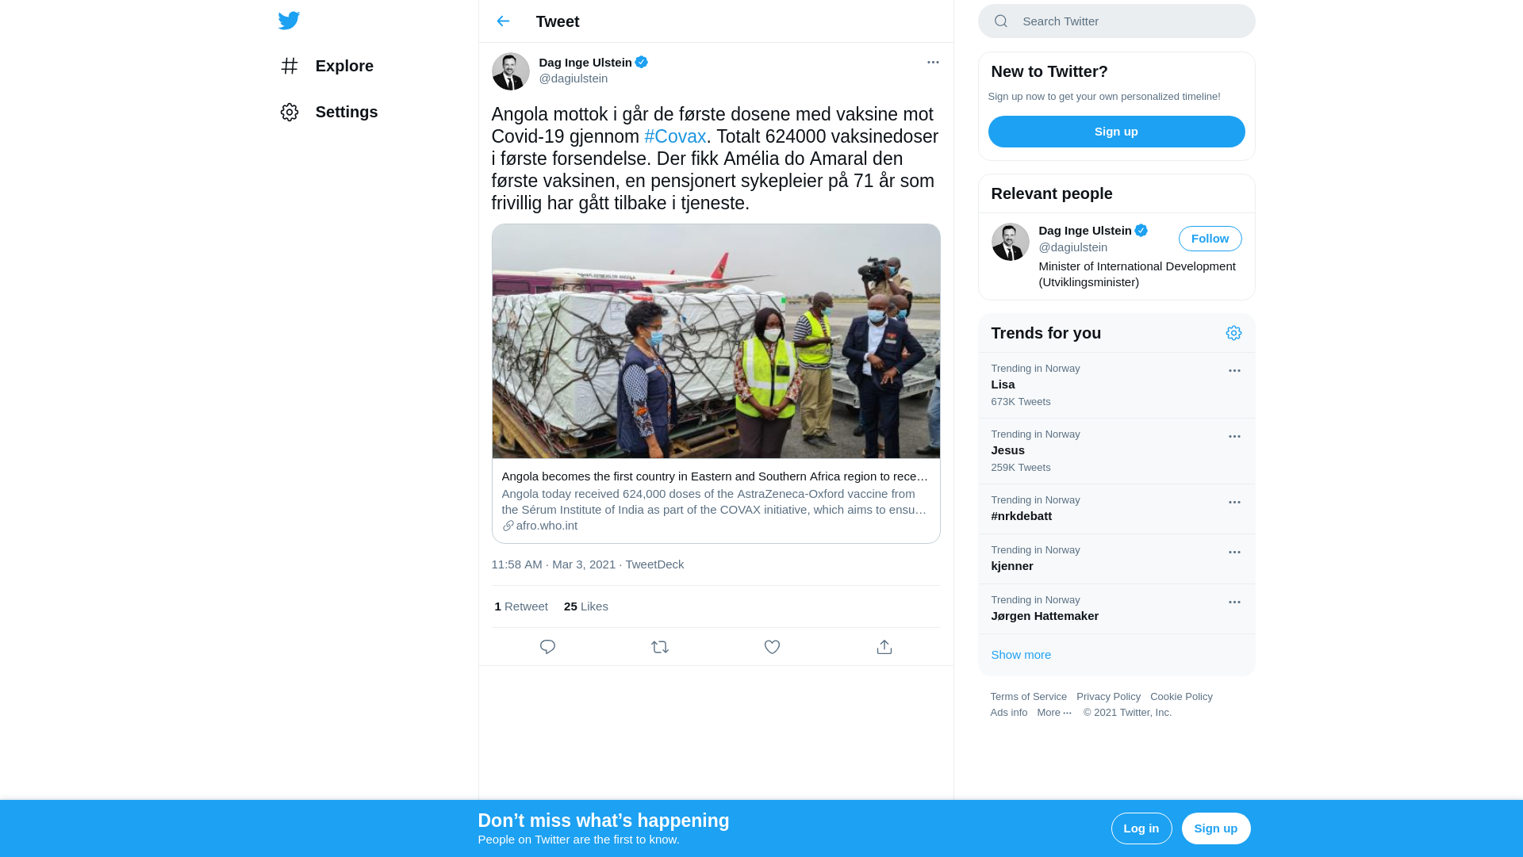This screenshot has width=1523, height=857.
Task: Open the Settings gear in sidebar
Action: click(x=290, y=112)
